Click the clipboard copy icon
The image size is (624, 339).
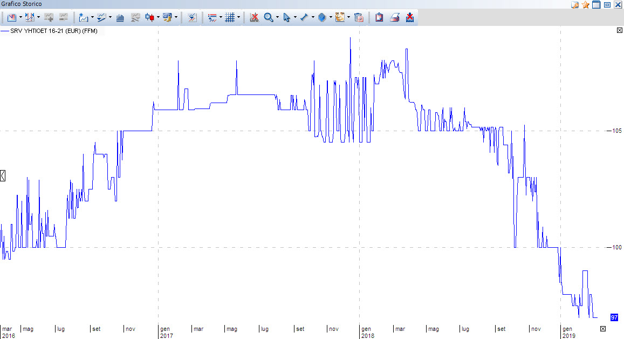pyautogui.click(x=379, y=17)
